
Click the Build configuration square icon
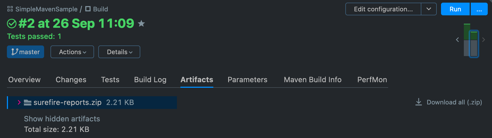(x=88, y=9)
